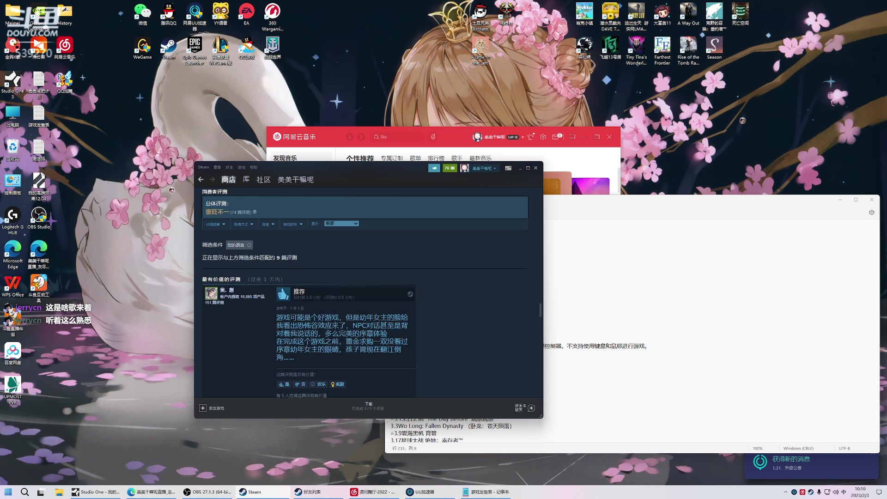Open the 库 library tab in Steam
The height and width of the screenshot is (499, 887).
pyautogui.click(x=246, y=179)
